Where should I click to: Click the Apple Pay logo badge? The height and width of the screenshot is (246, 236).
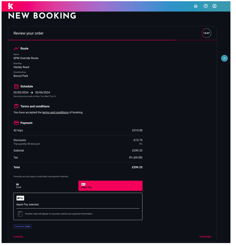(x=20, y=198)
